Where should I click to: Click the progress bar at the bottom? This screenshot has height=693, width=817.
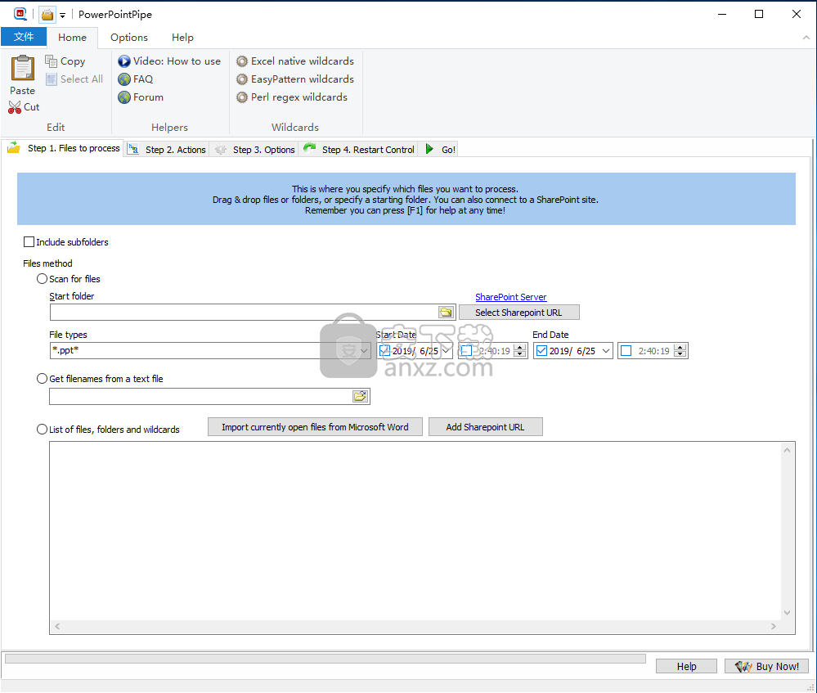click(325, 659)
